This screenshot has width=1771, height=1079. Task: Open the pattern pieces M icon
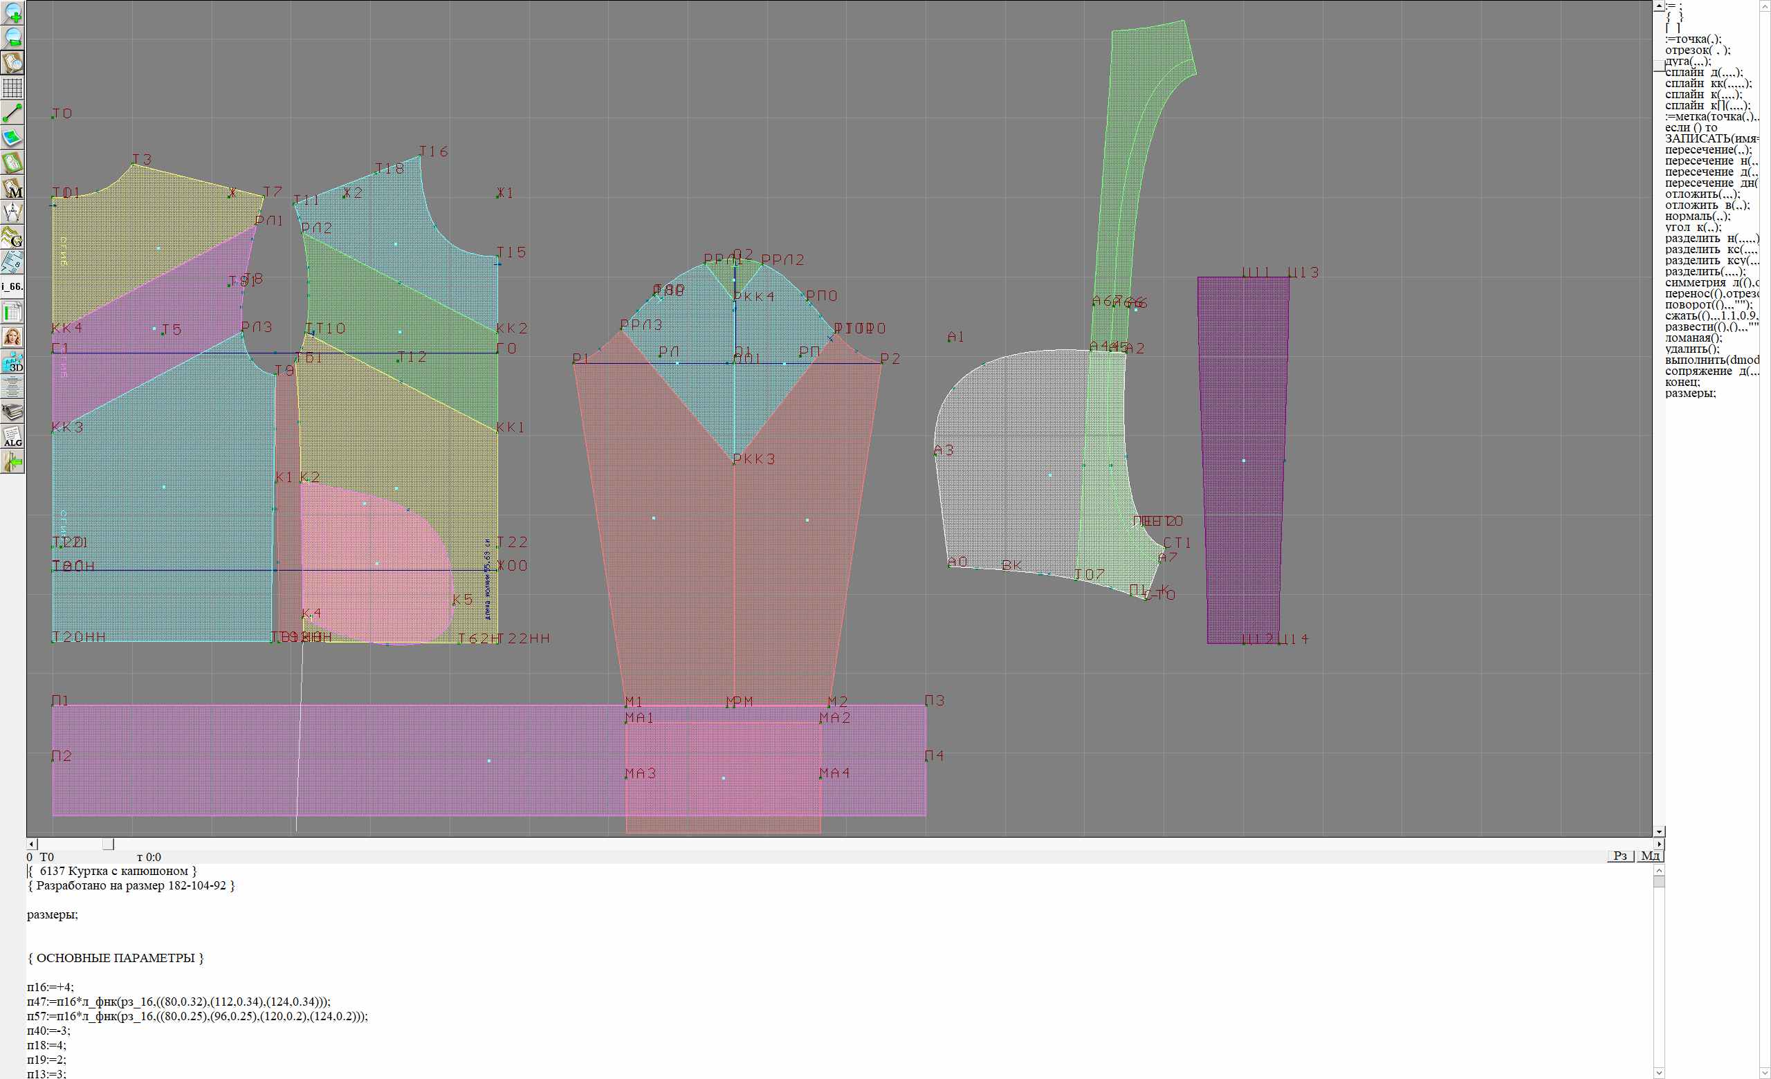13,188
